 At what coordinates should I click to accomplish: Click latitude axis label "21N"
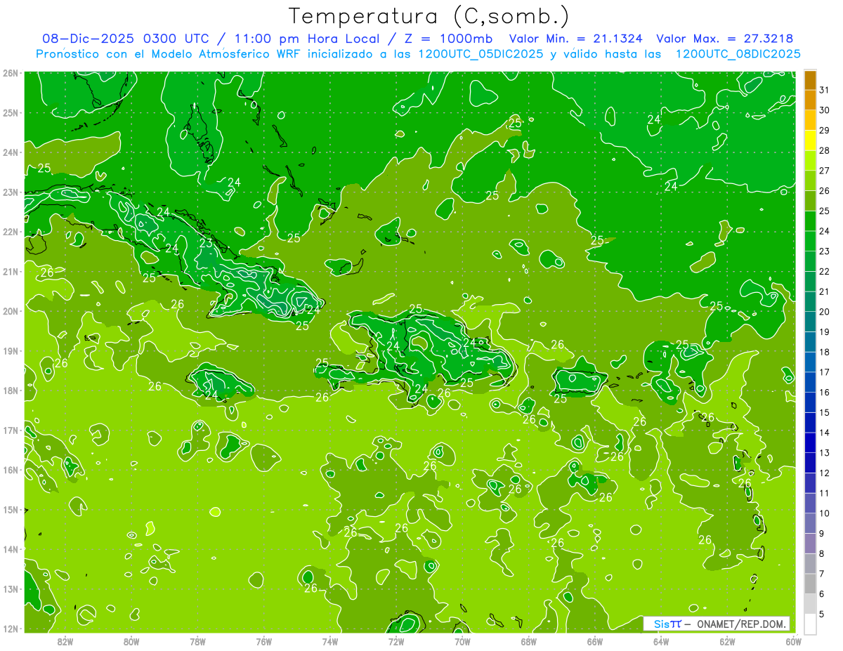11,271
